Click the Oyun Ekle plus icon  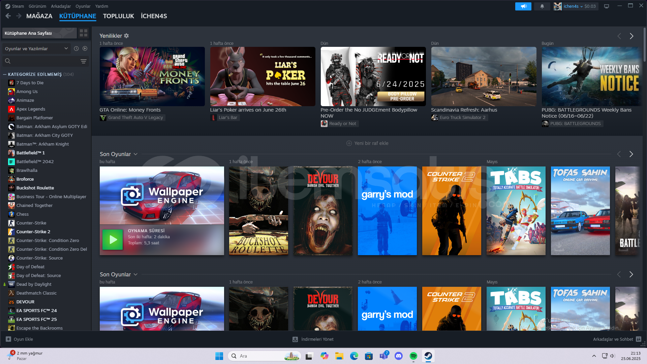pyautogui.click(x=8, y=339)
